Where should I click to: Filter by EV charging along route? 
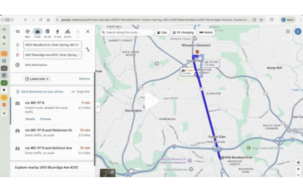point(183,32)
